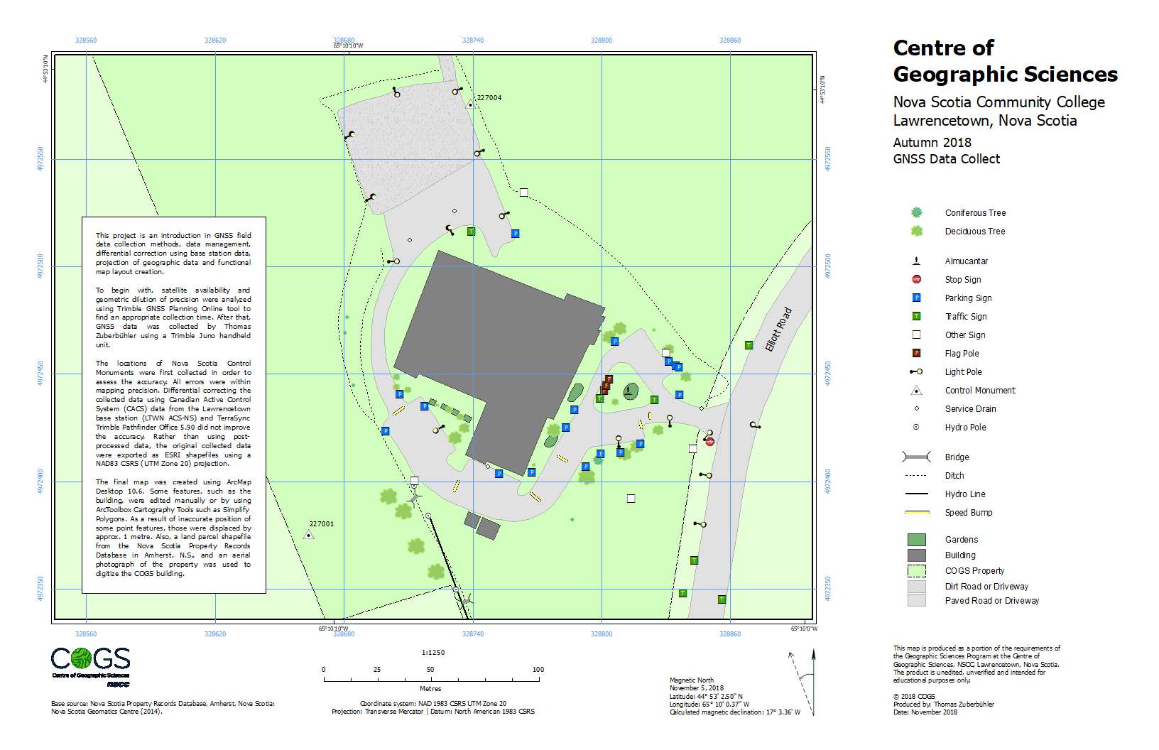Click the Bridge legend symbol

(x=916, y=457)
